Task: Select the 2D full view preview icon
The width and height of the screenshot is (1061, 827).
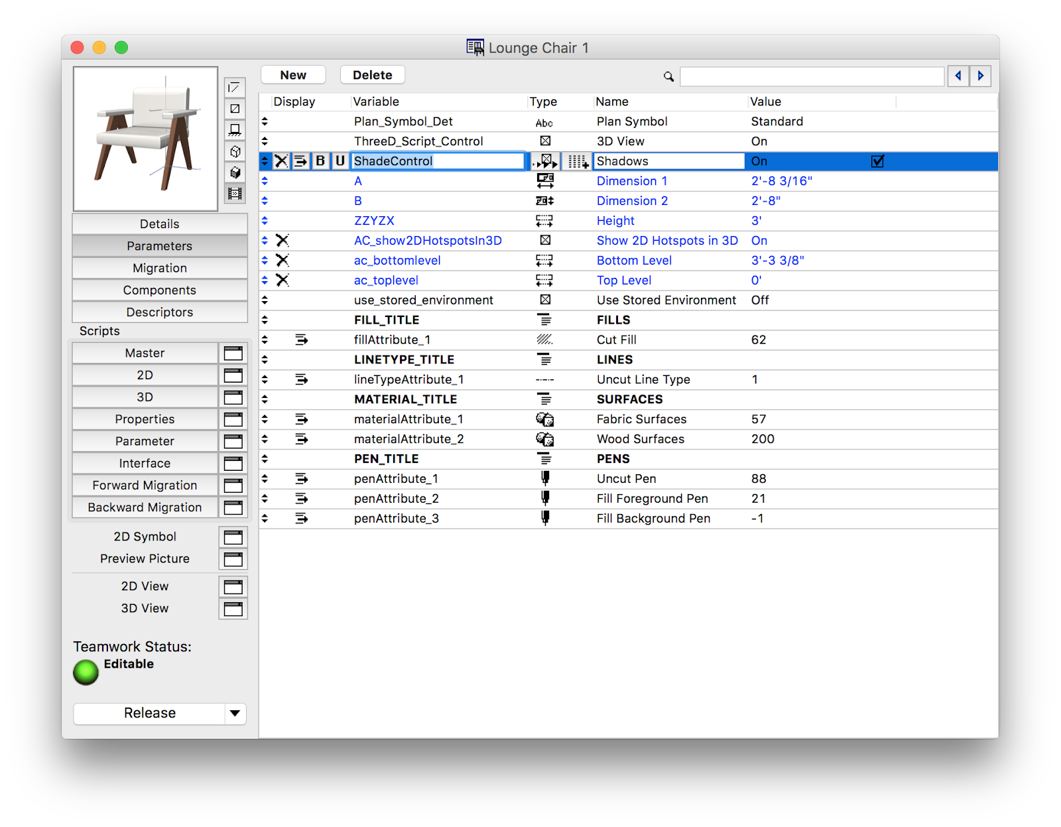Action: point(235,109)
